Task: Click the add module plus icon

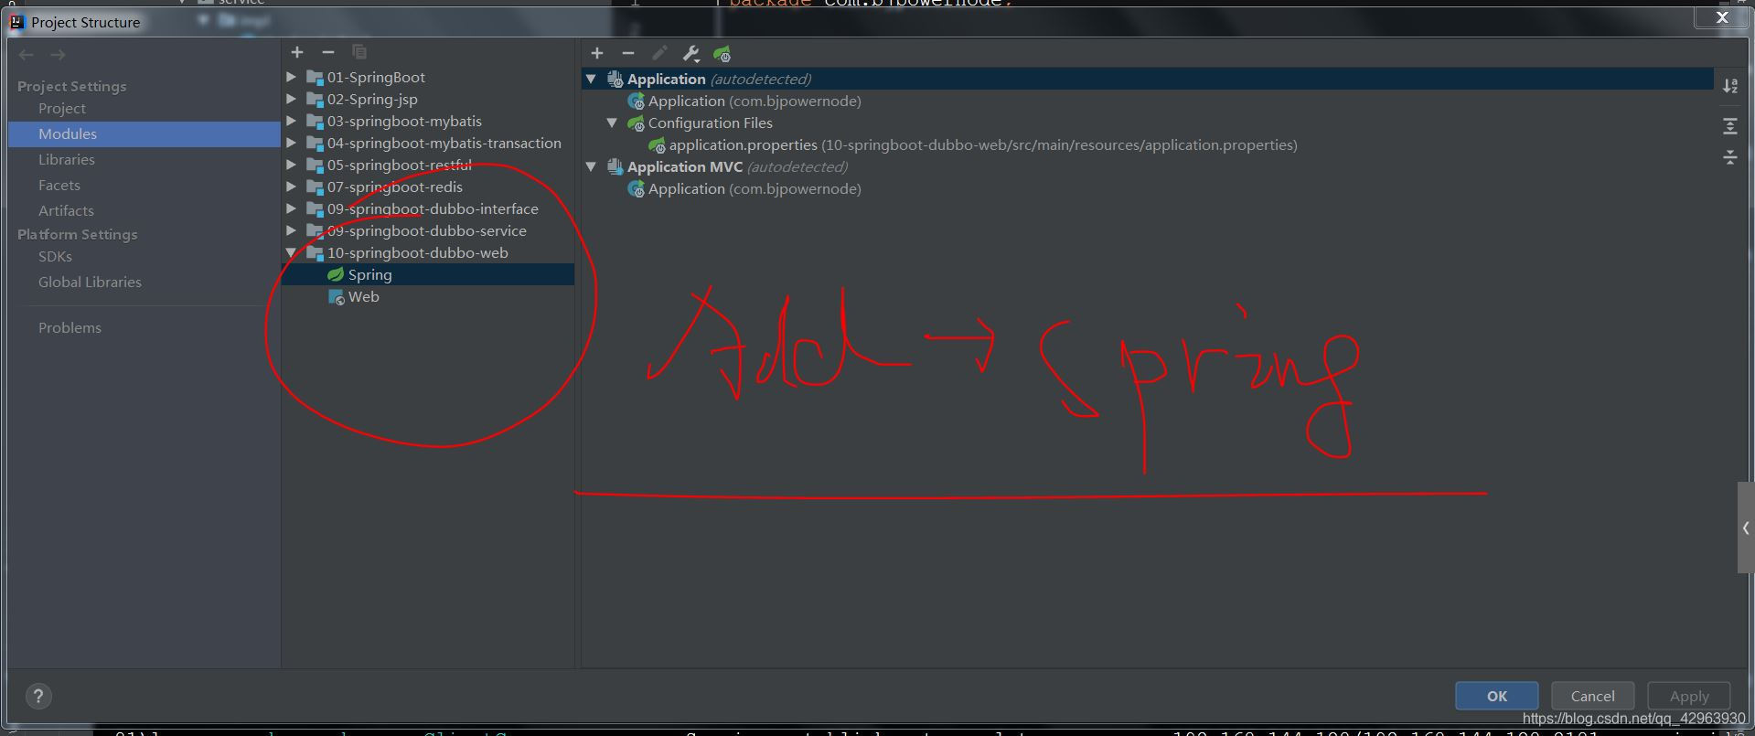Action: pyautogui.click(x=297, y=52)
